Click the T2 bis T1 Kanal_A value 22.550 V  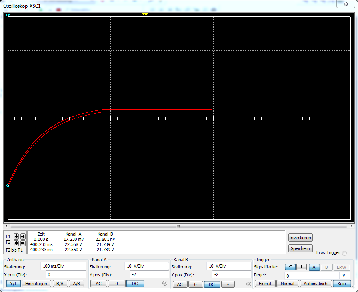click(73, 250)
